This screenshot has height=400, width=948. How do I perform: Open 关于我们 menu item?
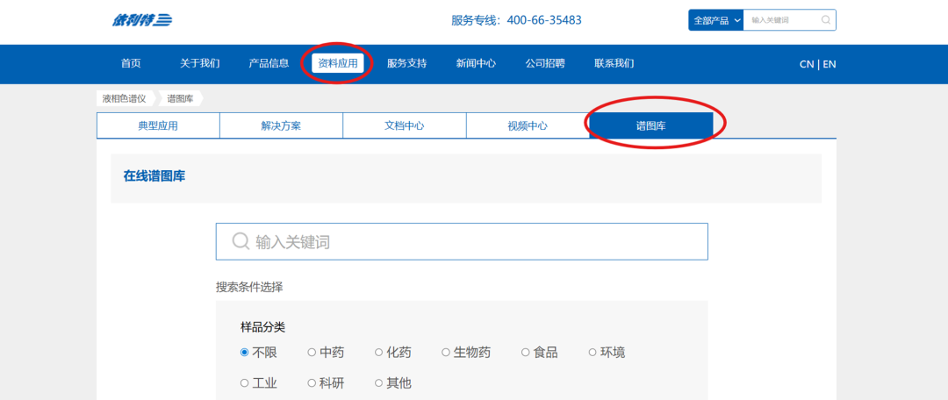click(199, 63)
